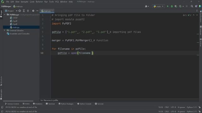Open the SciView sidebar tab
Viewport: 202px width, 113px height.
(x=201, y=43)
